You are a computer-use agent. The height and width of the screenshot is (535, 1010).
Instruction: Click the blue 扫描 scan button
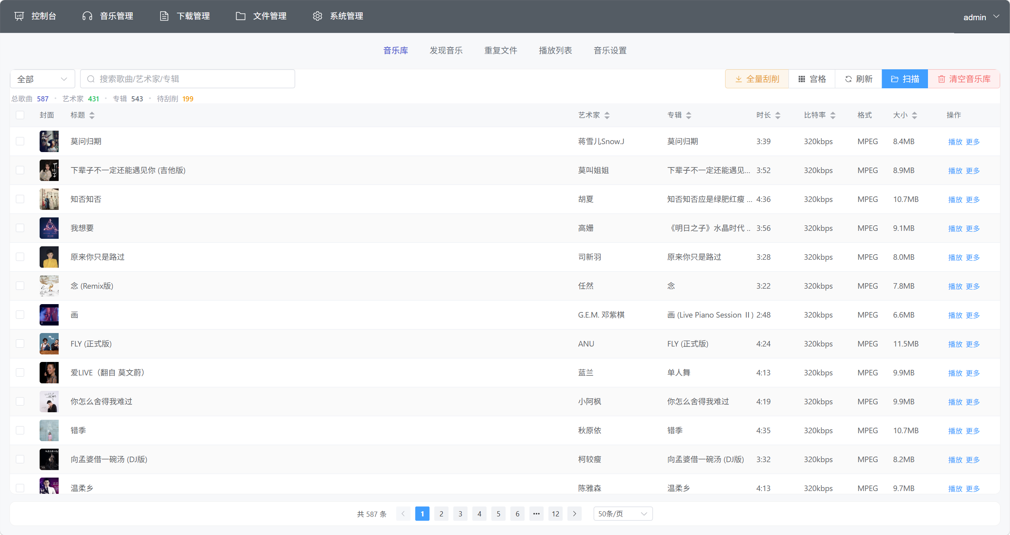tap(905, 79)
